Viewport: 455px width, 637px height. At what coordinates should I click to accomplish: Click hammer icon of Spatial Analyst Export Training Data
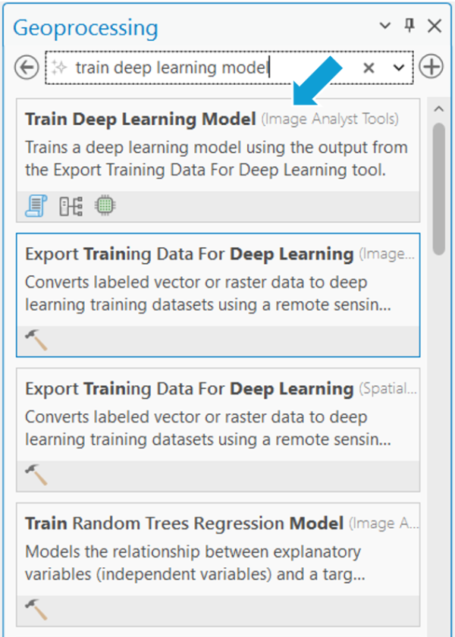[x=36, y=475]
